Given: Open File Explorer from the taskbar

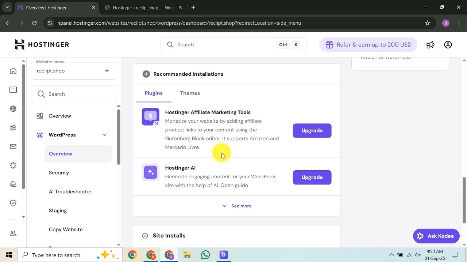Looking at the screenshot, I should point(187,255).
